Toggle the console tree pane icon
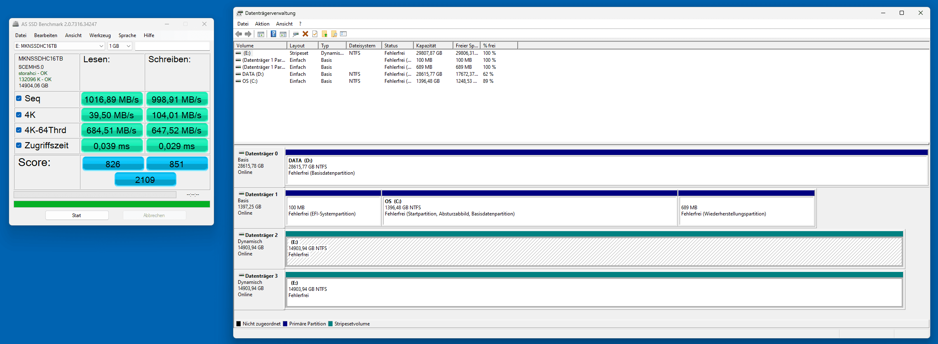Screen dimensions: 938x344 pos(260,34)
